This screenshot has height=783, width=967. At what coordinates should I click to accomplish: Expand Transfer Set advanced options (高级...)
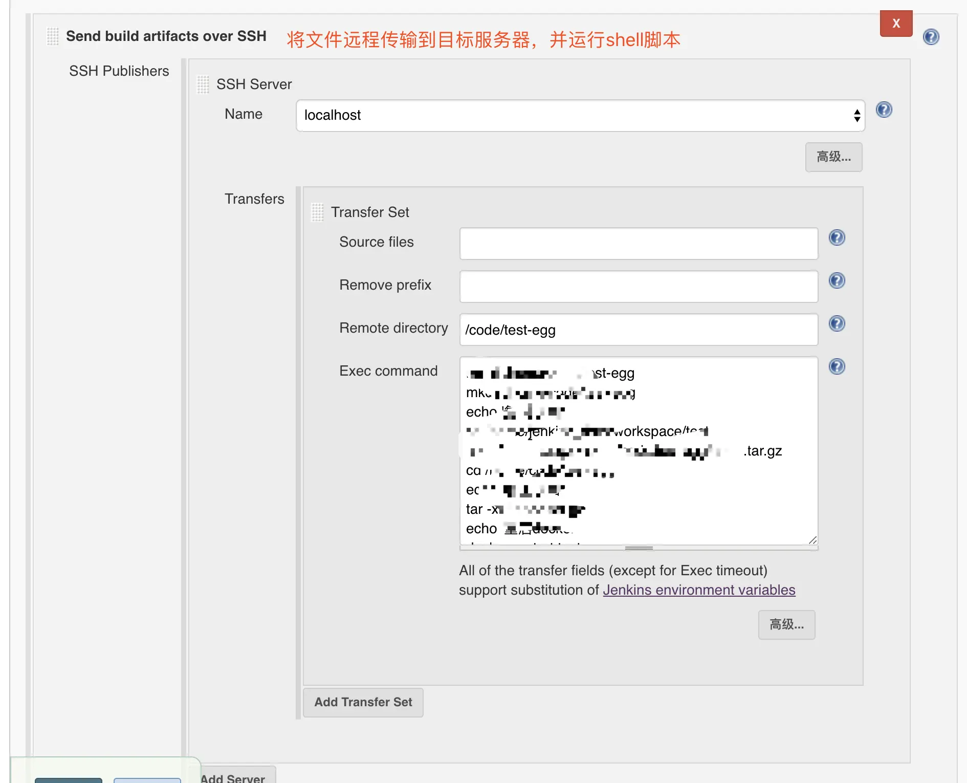click(x=786, y=625)
